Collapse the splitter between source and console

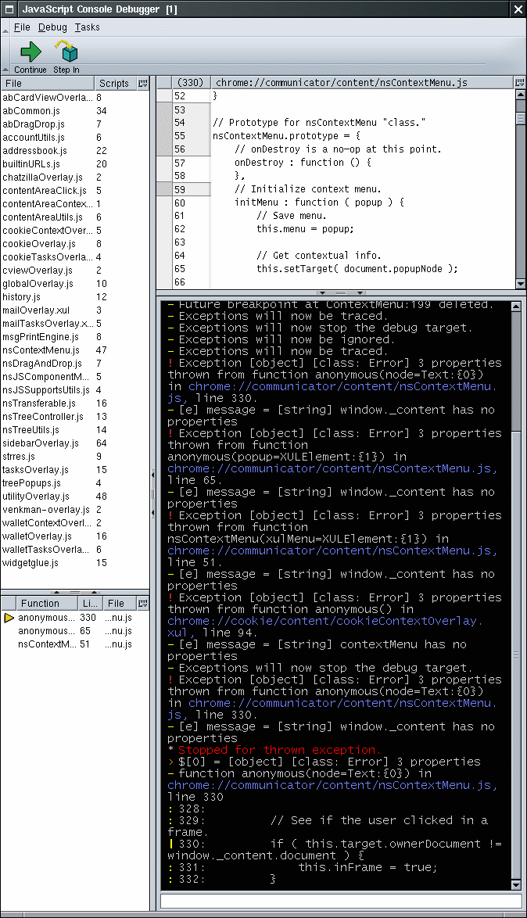pos(341,293)
